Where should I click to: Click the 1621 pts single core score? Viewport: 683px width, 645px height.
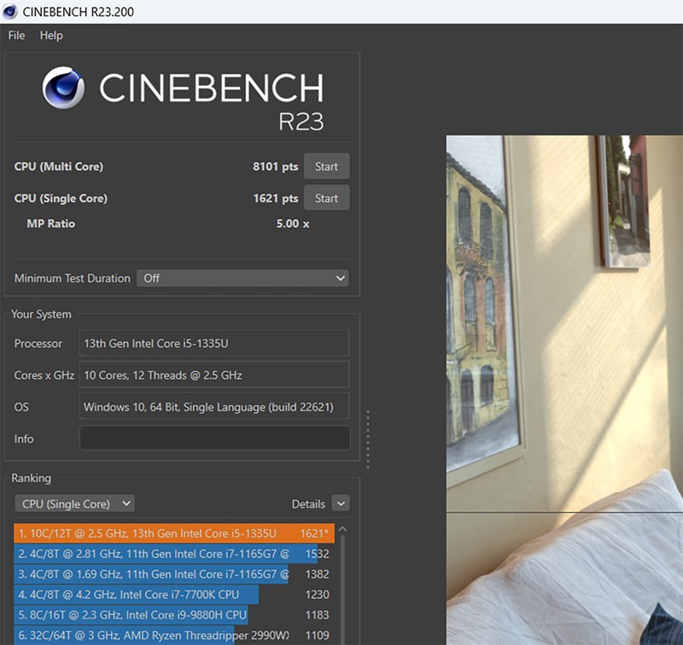coord(275,198)
